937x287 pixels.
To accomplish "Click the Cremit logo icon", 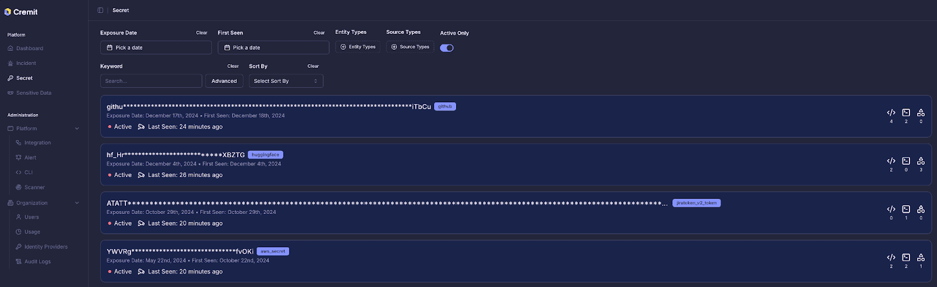I will 8,12.
